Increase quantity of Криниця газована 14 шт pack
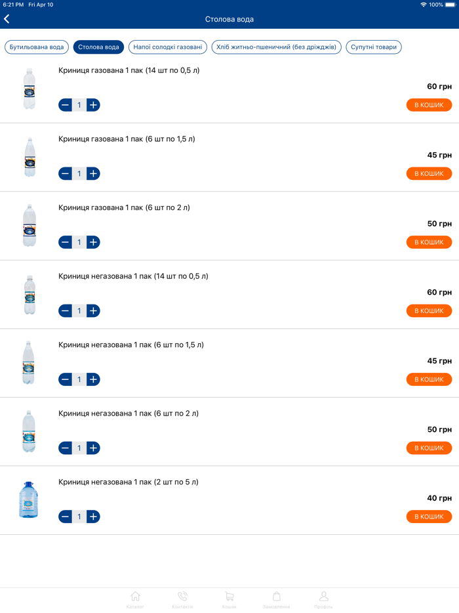Image resolution: width=459 pixels, height=613 pixels. point(93,105)
